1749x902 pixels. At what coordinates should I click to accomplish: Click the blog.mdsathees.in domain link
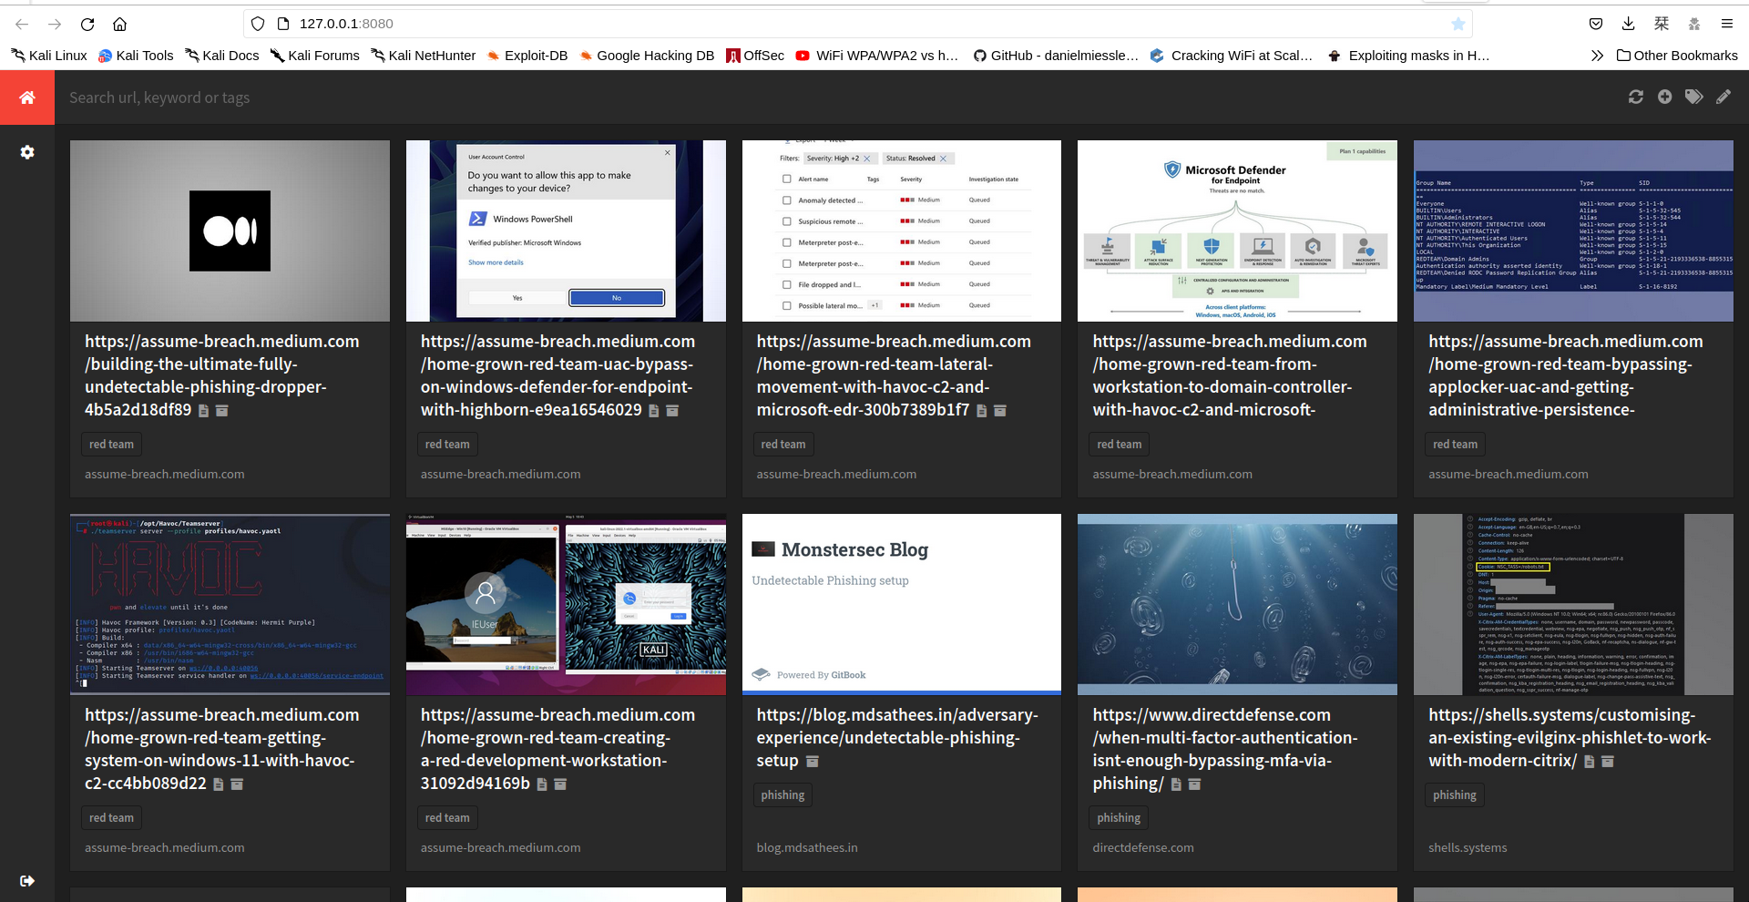[806, 847]
